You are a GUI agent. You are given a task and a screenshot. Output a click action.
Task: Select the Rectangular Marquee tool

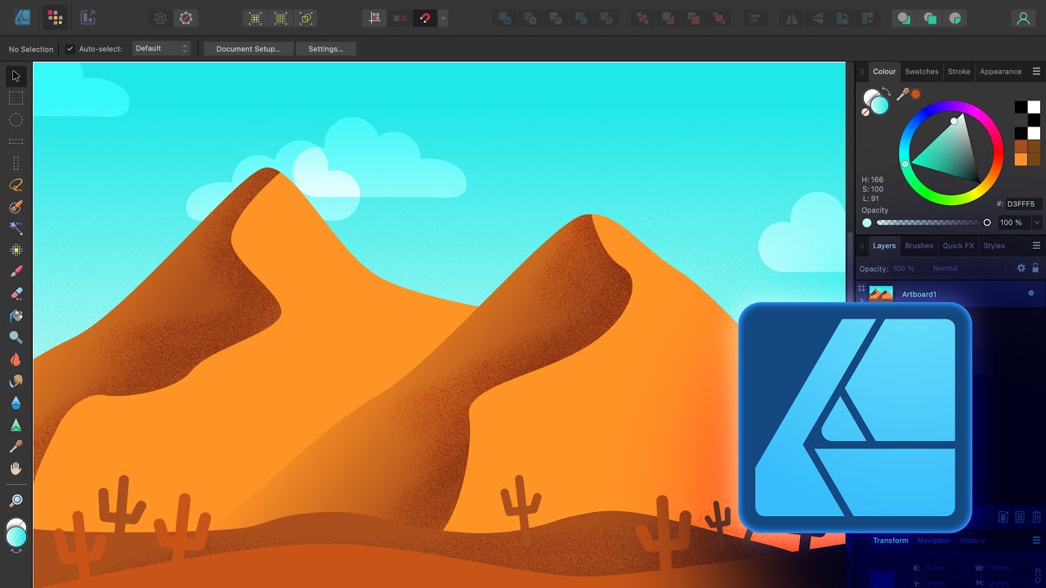pos(16,98)
